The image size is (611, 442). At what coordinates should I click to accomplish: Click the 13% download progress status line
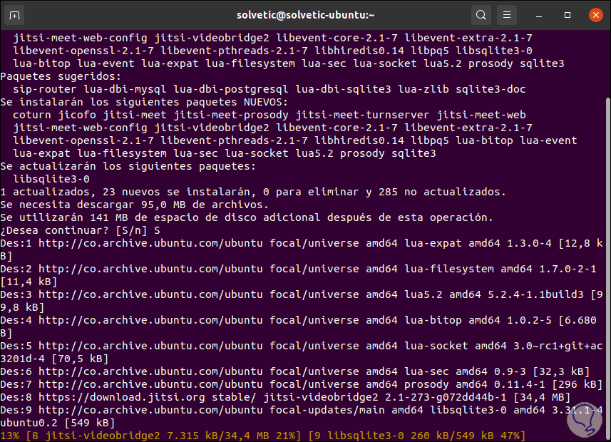pos(262,436)
